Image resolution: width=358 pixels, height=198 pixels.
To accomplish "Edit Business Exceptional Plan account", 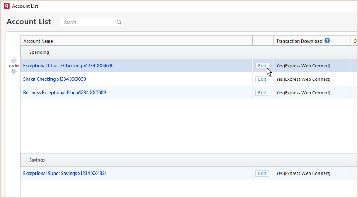I will tap(262, 93).
